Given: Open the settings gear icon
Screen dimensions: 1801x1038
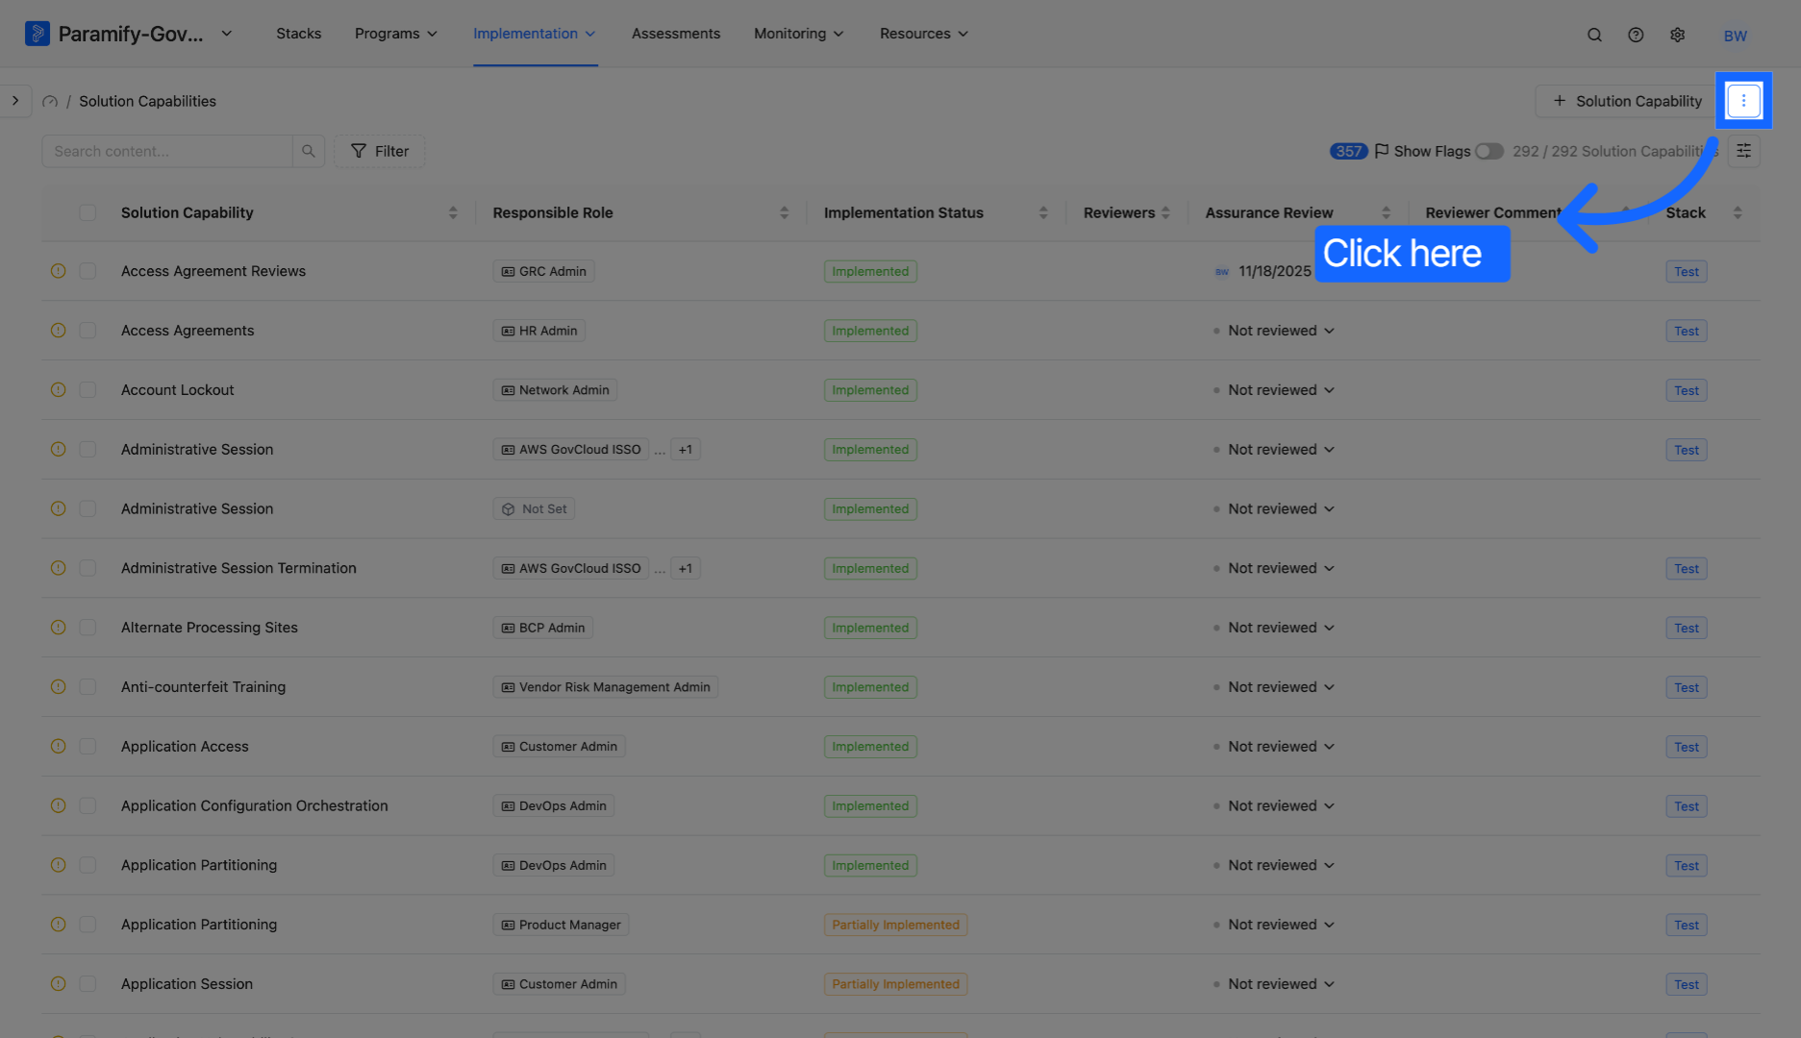Looking at the screenshot, I should tap(1678, 35).
